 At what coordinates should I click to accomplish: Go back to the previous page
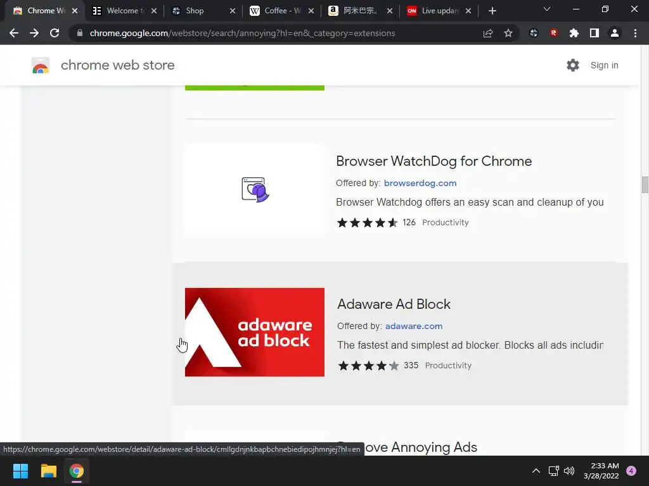click(x=14, y=33)
